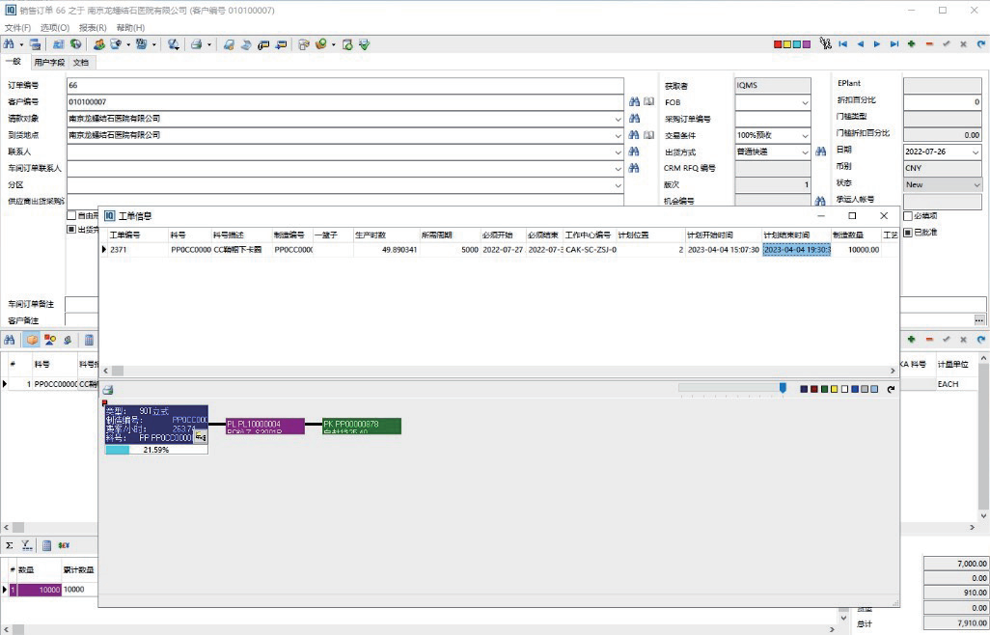Switch to the 文档 tab
Screen dimensions: 990x635
click(x=80, y=62)
